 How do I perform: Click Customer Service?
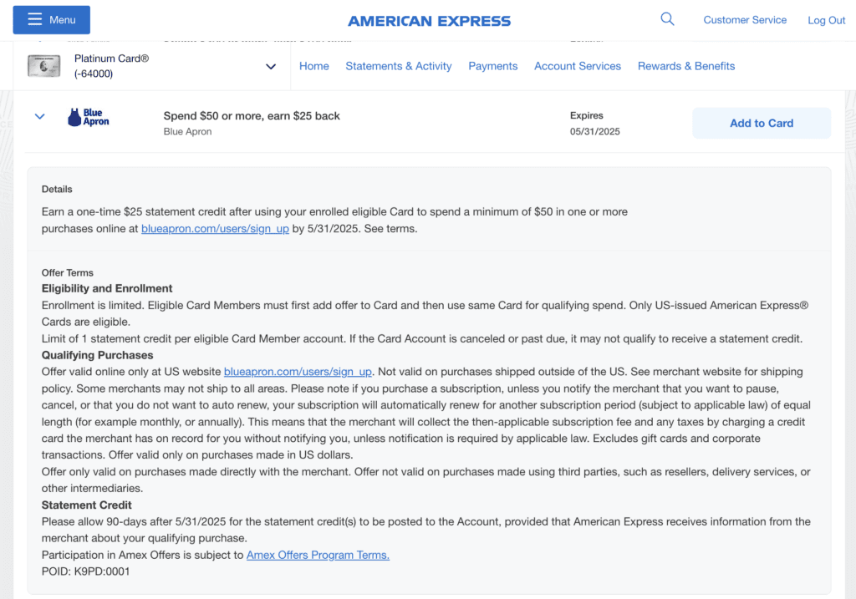tap(745, 19)
